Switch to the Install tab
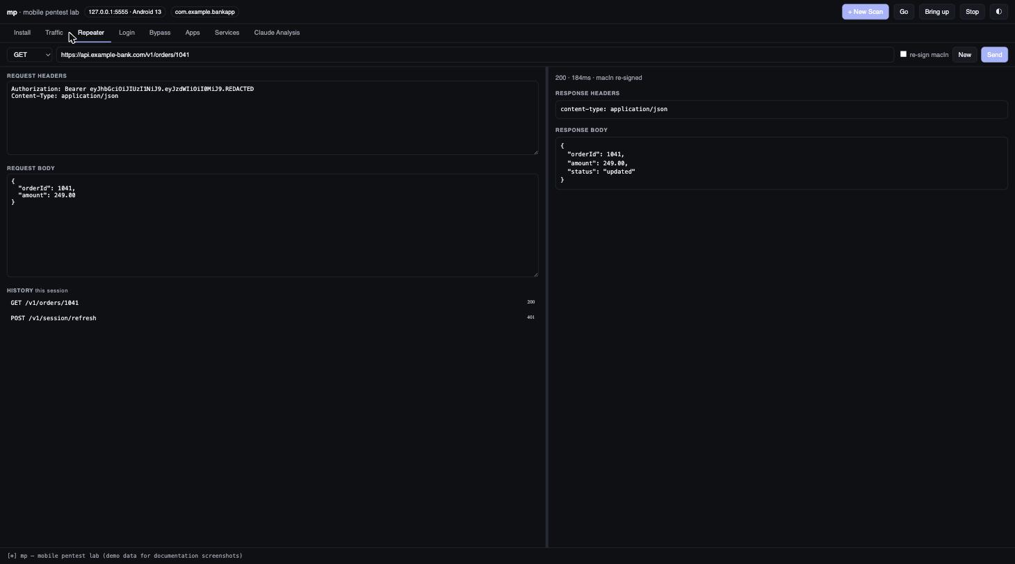 22,33
